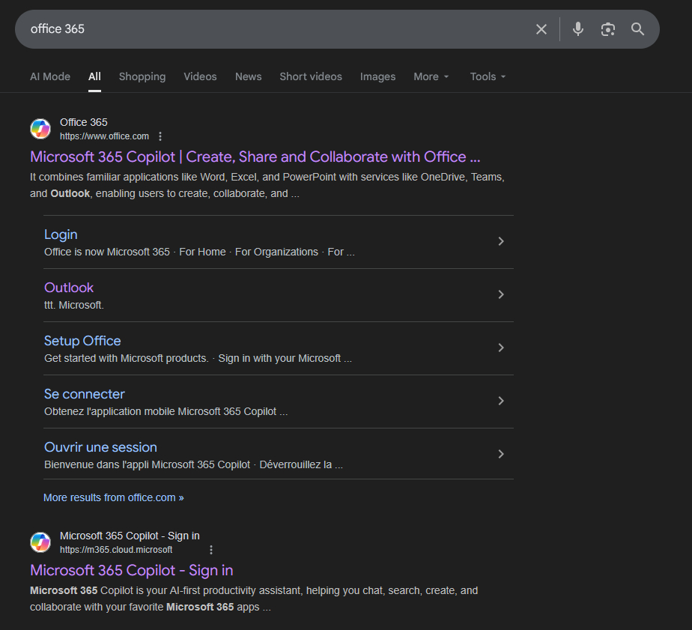This screenshot has height=630, width=692.
Task: Switch to AI Mode tab
Action: [50, 76]
